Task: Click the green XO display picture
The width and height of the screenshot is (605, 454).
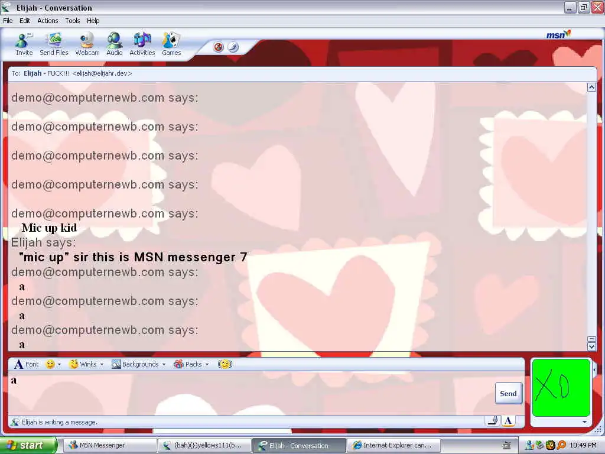Action: pos(561,388)
